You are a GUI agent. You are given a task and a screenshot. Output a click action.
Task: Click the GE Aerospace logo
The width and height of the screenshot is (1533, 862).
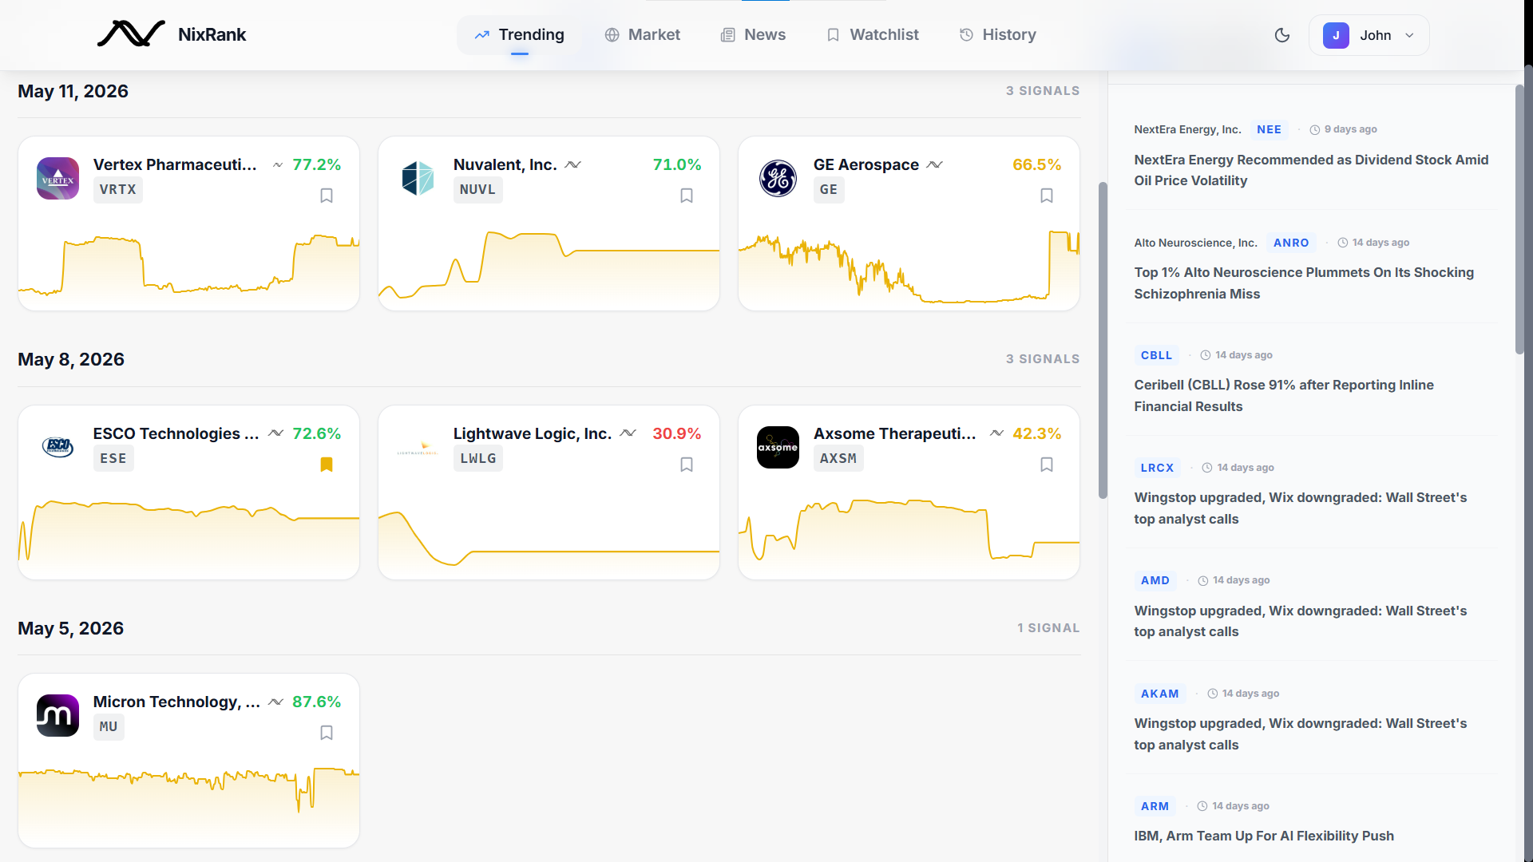click(x=778, y=178)
